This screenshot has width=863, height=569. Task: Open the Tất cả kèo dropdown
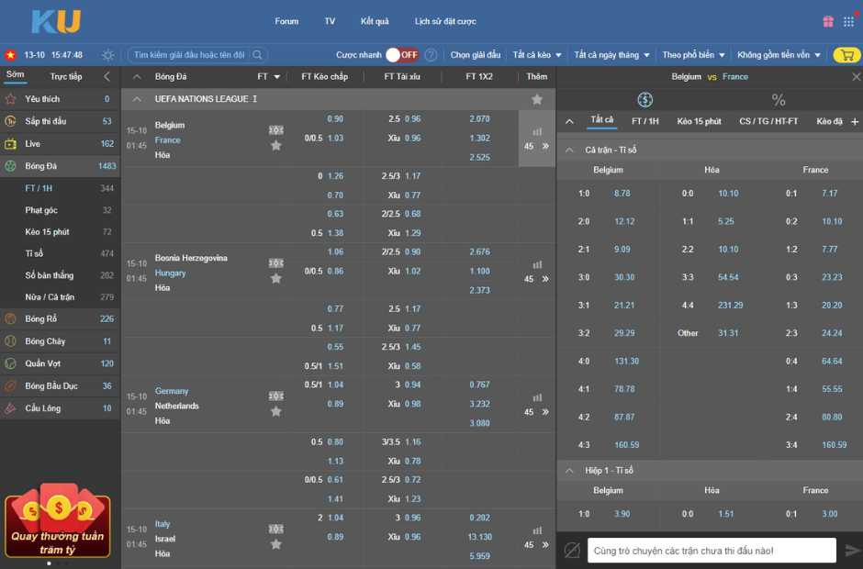537,55
